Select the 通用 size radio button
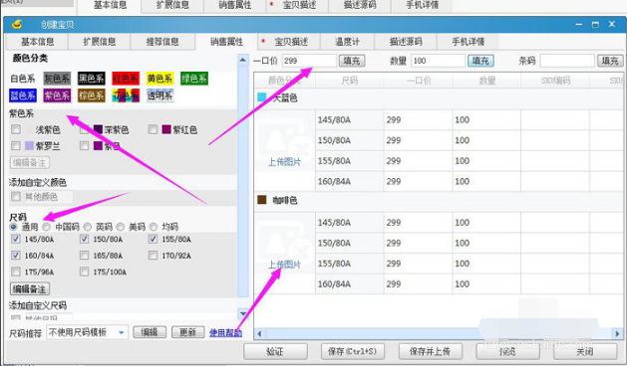The height and width of the screenshot is (366, 627). tap(14, 227)
